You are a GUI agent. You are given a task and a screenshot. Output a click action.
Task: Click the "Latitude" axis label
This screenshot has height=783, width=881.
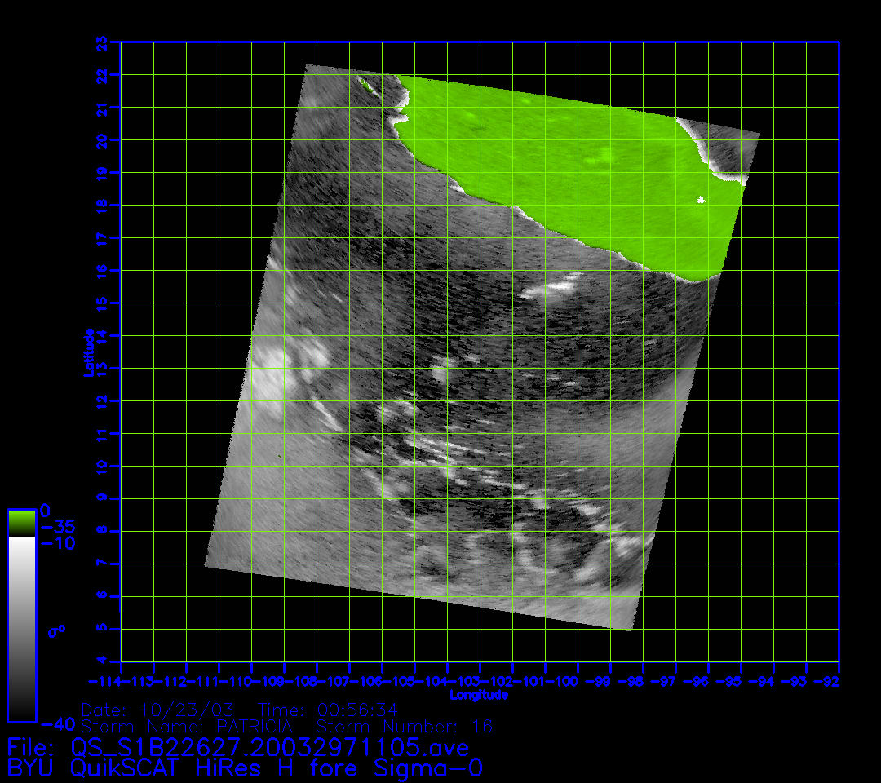click(x=88, y=352)
